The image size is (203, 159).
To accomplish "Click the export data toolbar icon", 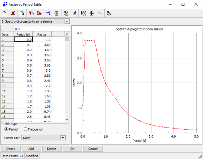I will (39, 14).
